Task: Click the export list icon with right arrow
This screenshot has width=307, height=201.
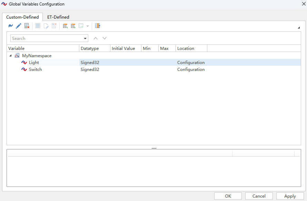Action: (x=73, y=26)
